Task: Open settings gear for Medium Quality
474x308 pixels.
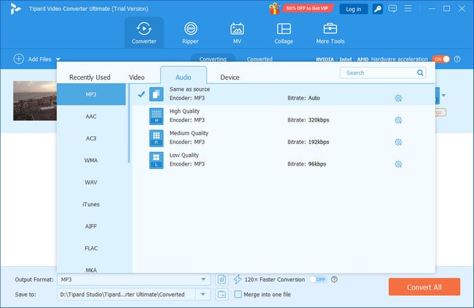Action: [x=398, y=142]
